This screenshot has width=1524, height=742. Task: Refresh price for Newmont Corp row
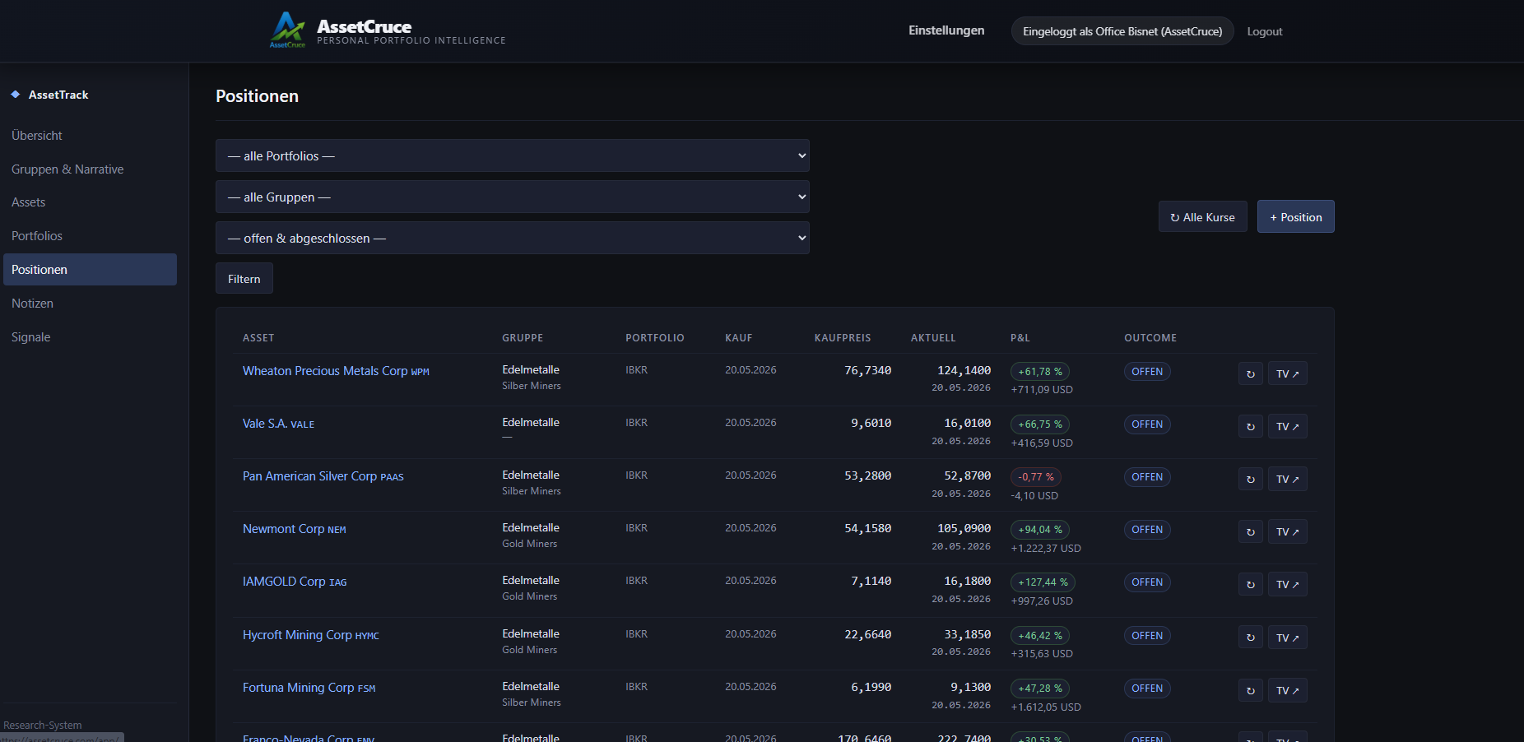point(1250,531)
